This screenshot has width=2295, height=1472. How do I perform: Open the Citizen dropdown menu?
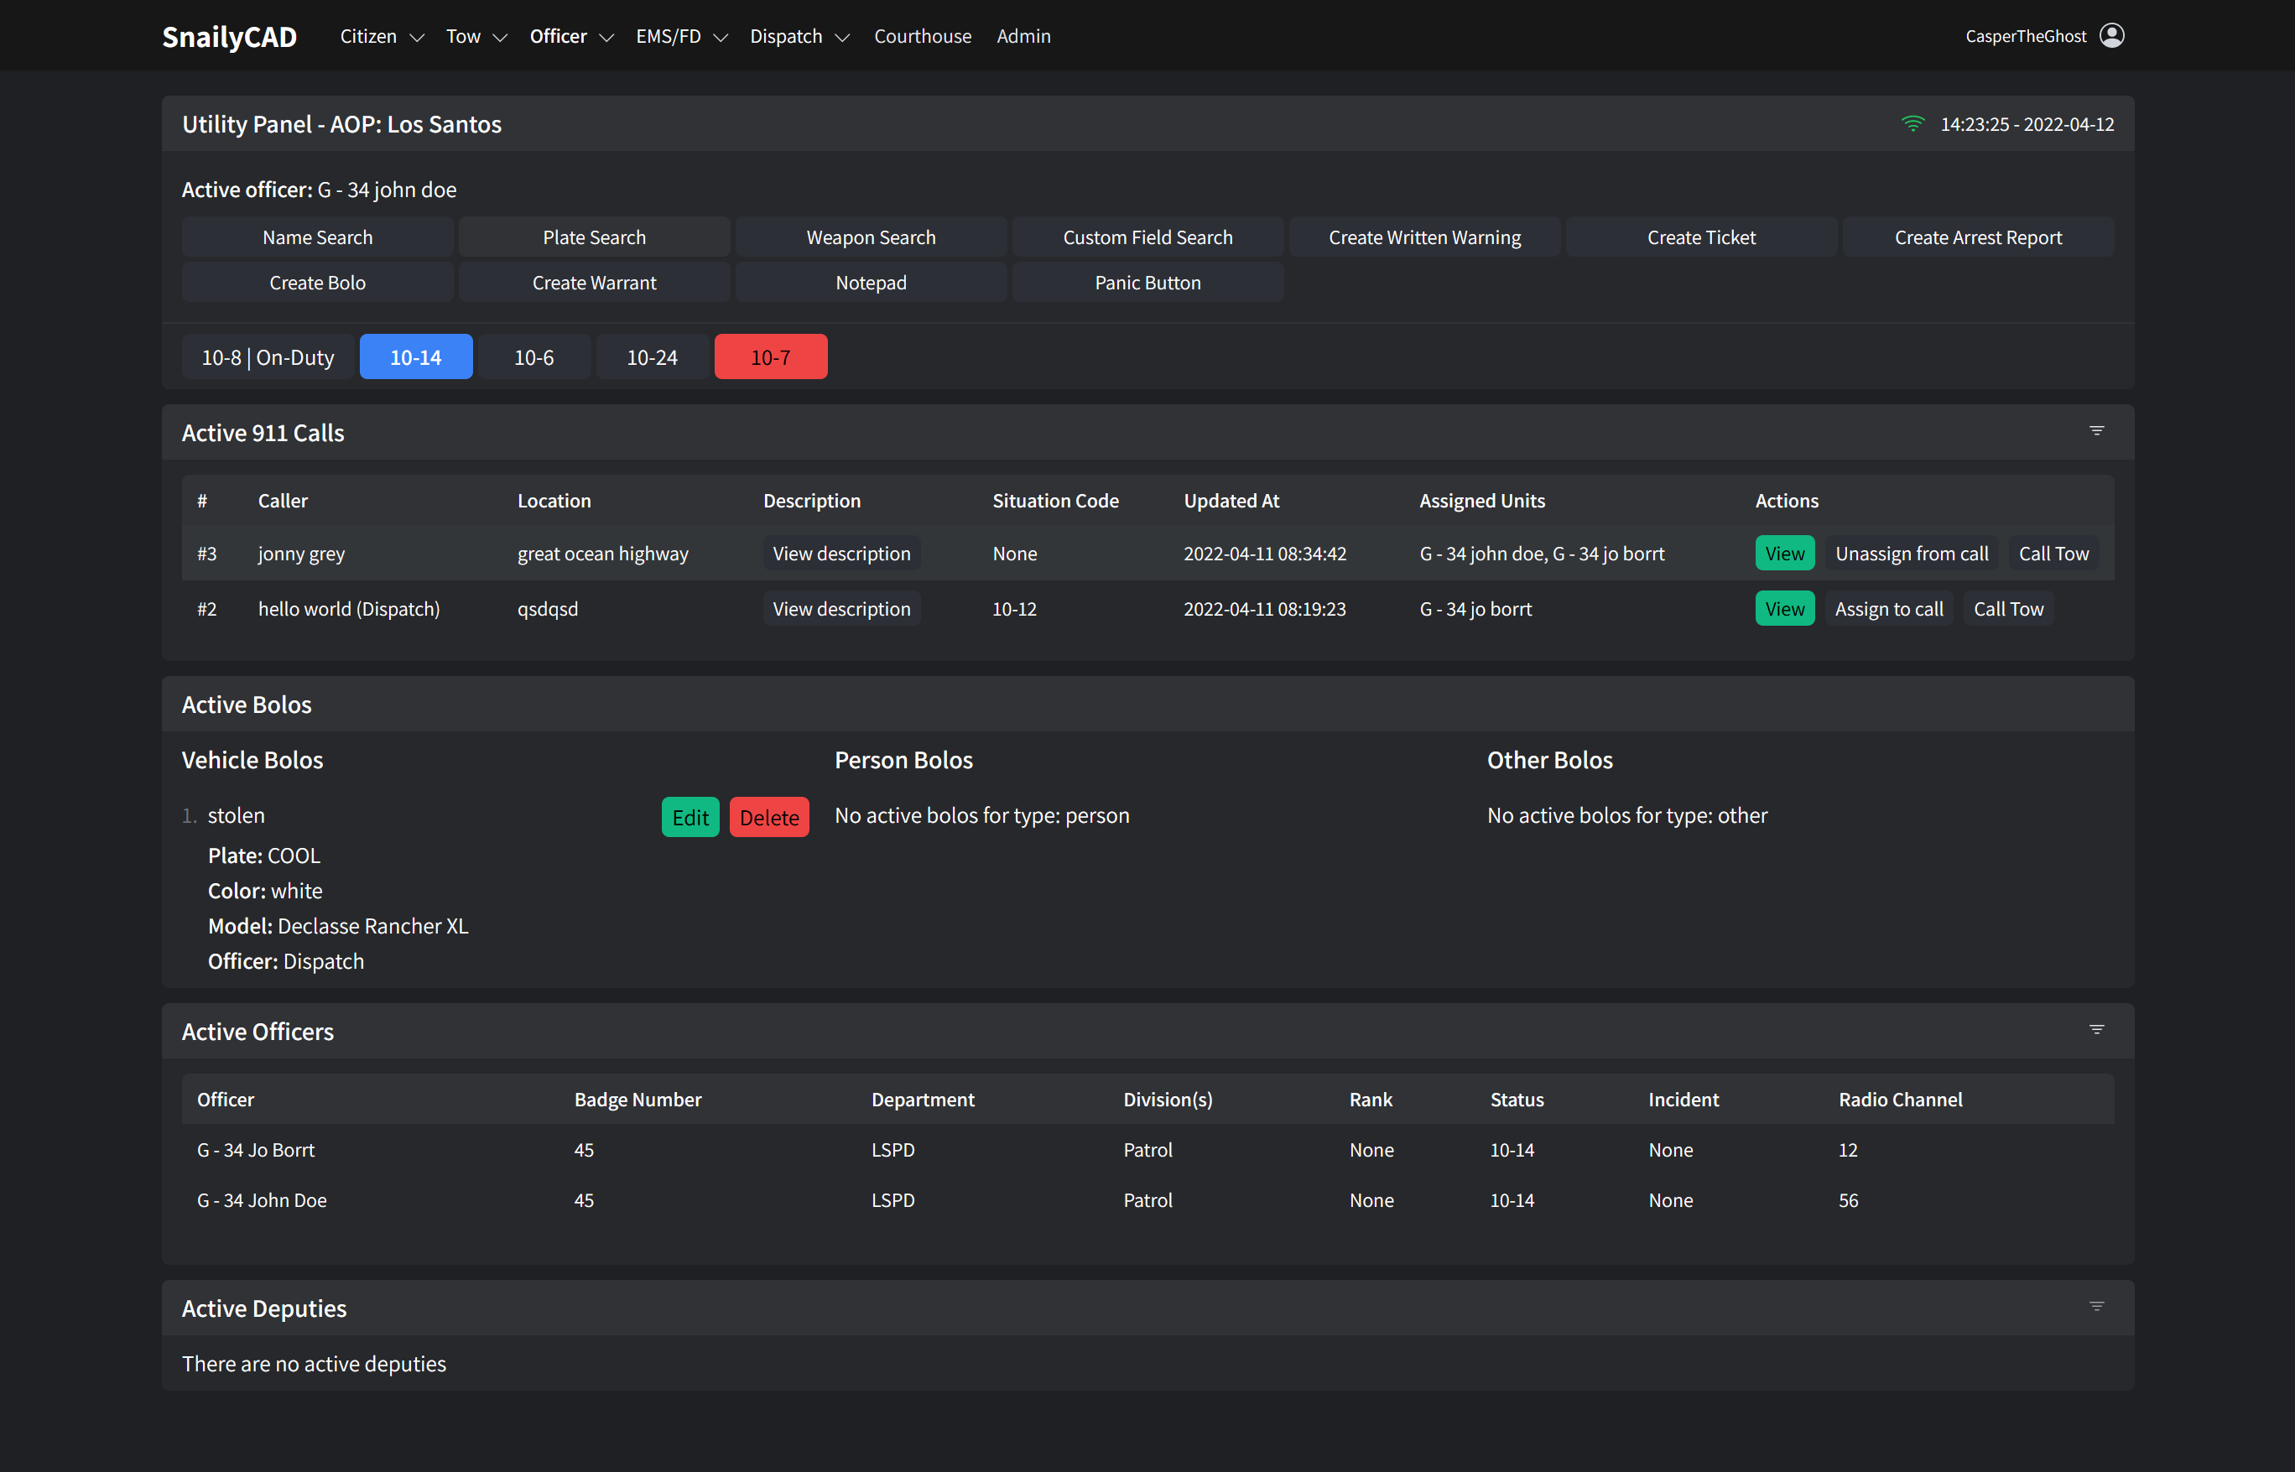(368, 36)
